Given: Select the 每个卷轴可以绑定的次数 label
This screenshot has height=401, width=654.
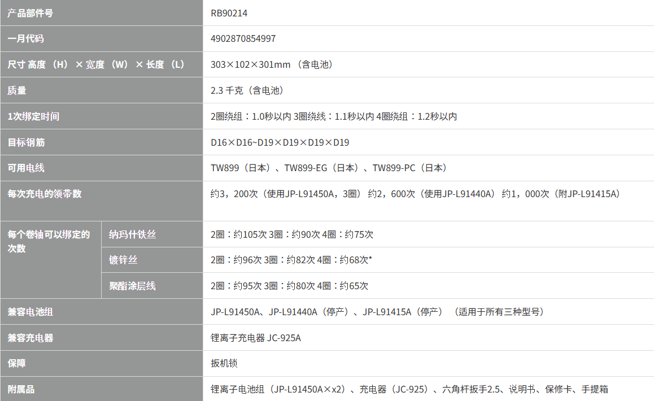Looking at the screenshot, I should [49, 242].
